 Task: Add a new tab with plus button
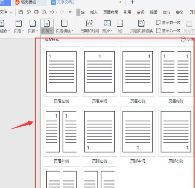(x=132, y=2)
